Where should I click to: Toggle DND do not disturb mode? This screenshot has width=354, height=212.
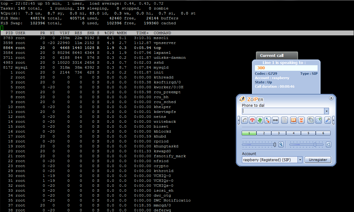275,120
